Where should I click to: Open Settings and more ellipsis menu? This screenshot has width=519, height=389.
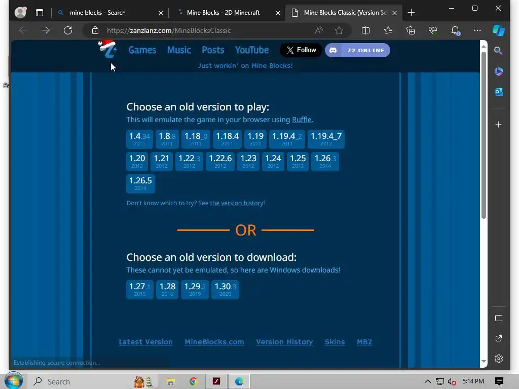pyautogui.click(x=477, y=30)
